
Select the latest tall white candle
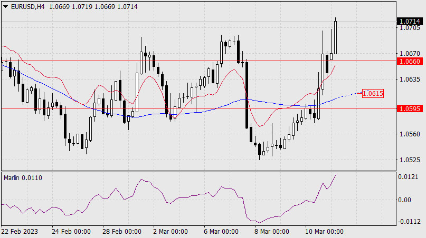336,38
